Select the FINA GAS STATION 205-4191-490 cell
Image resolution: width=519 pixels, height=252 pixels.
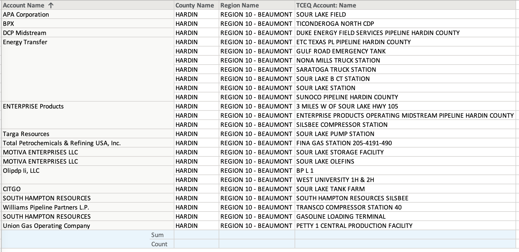344,143
